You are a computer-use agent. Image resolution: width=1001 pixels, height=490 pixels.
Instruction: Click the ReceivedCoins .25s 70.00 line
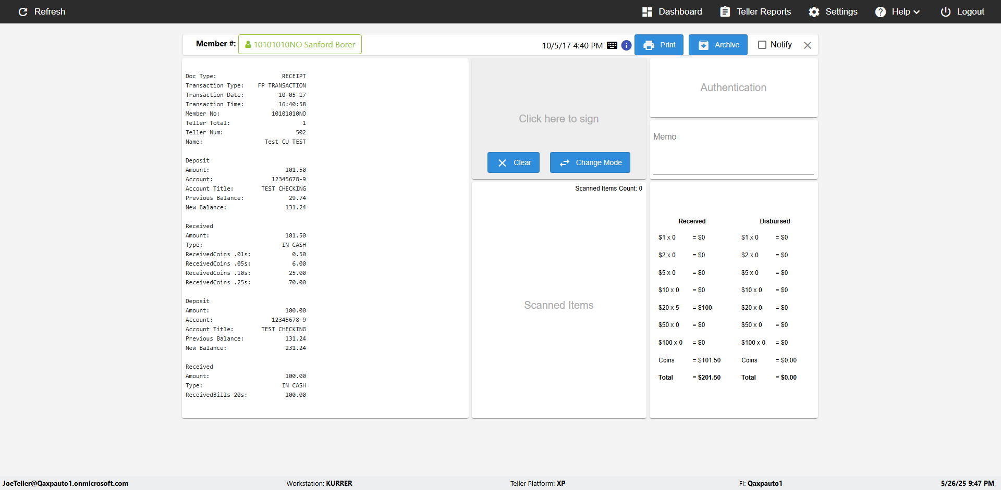coord(246,282)
